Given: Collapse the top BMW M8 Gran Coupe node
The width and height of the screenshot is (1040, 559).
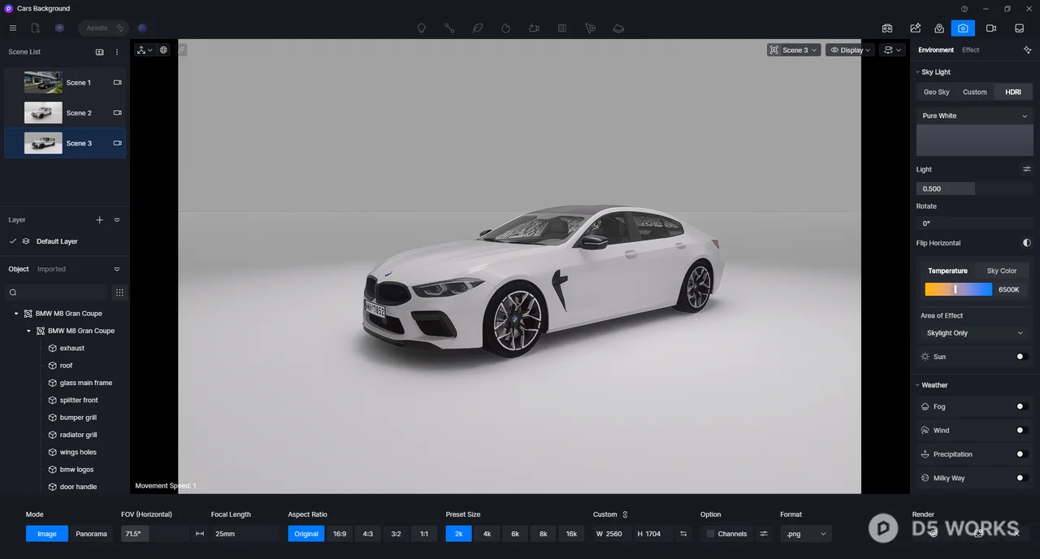Looking at the screenshot, I should 16,314.
